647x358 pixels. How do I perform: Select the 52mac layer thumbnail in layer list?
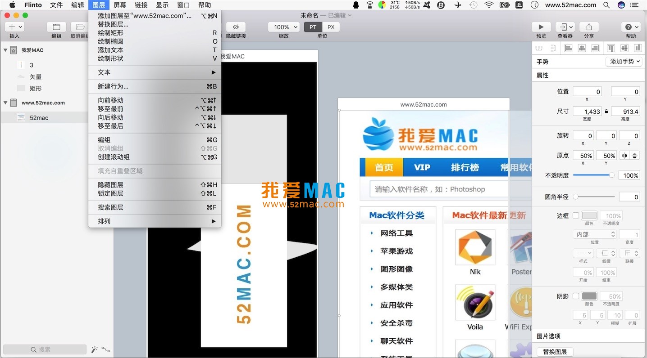click(21, 118)
